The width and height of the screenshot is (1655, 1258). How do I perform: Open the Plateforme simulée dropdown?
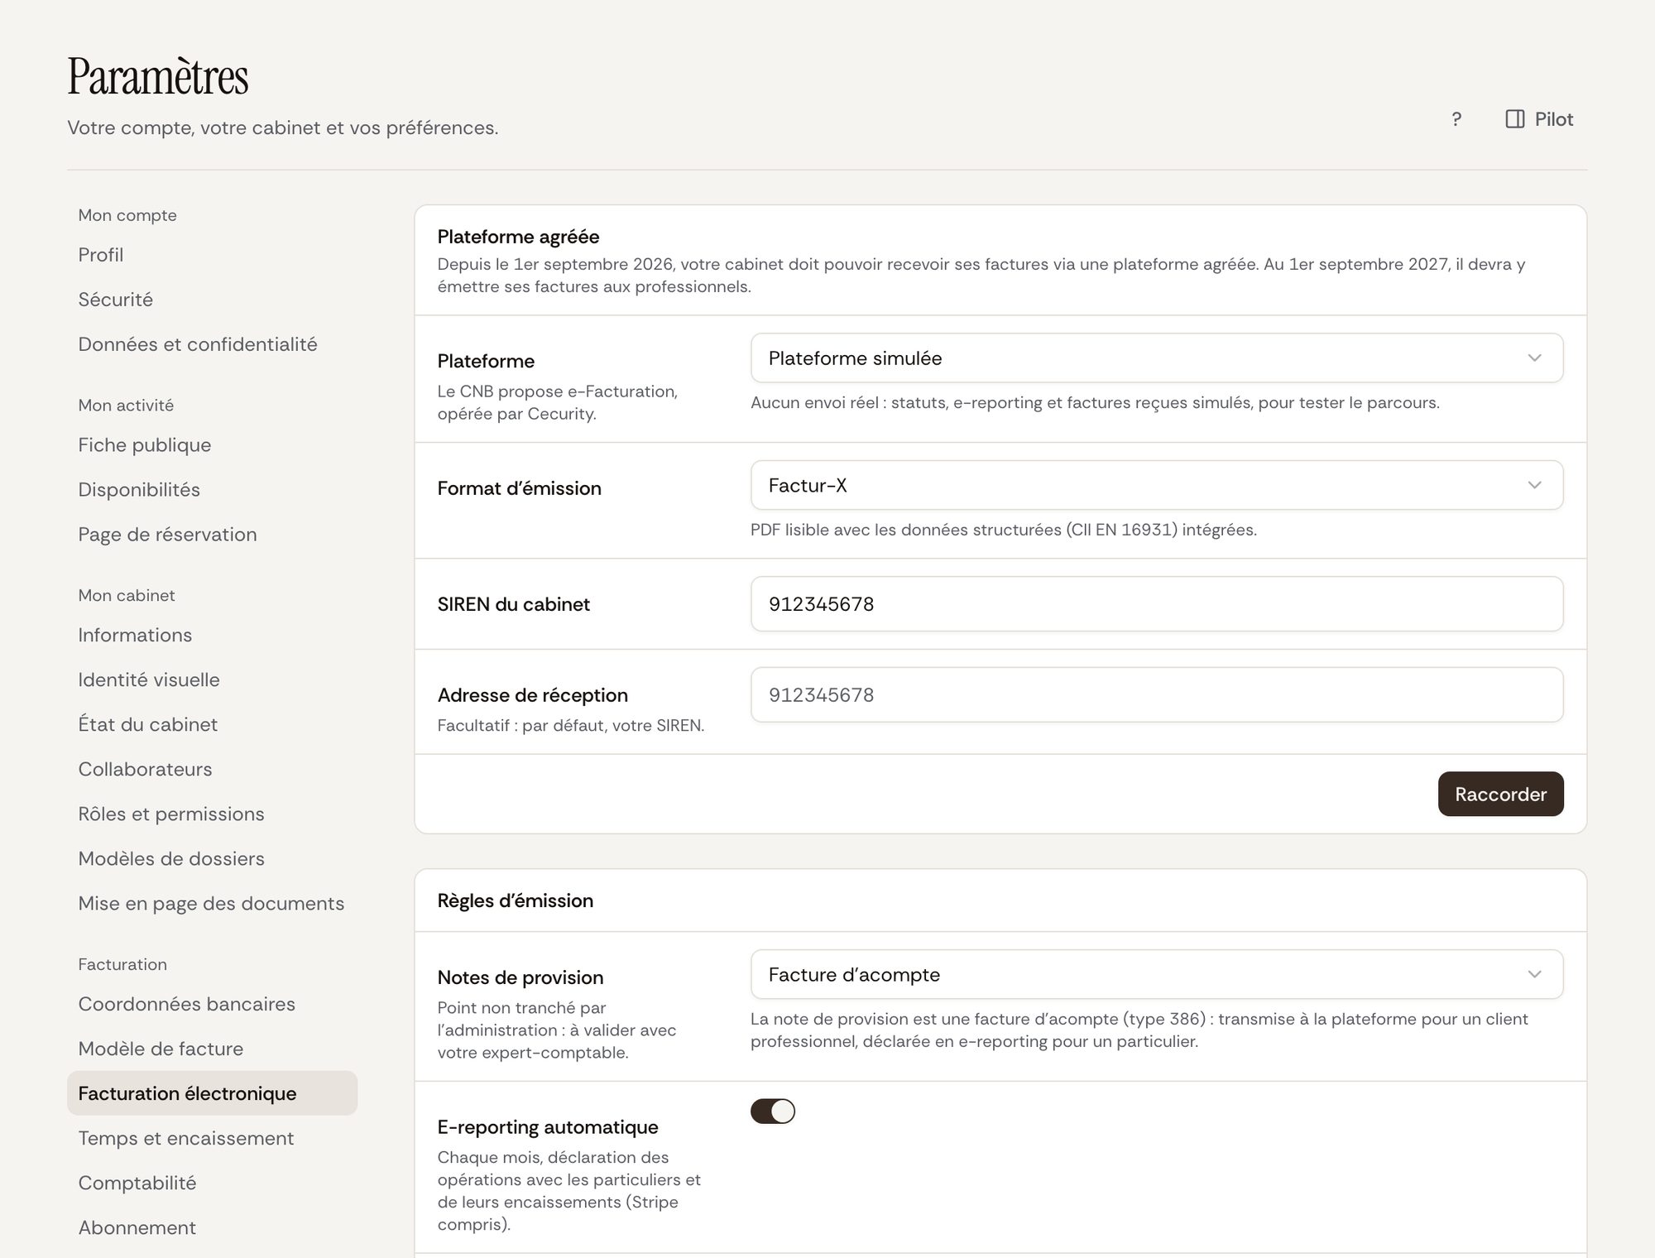point(1157,358)
